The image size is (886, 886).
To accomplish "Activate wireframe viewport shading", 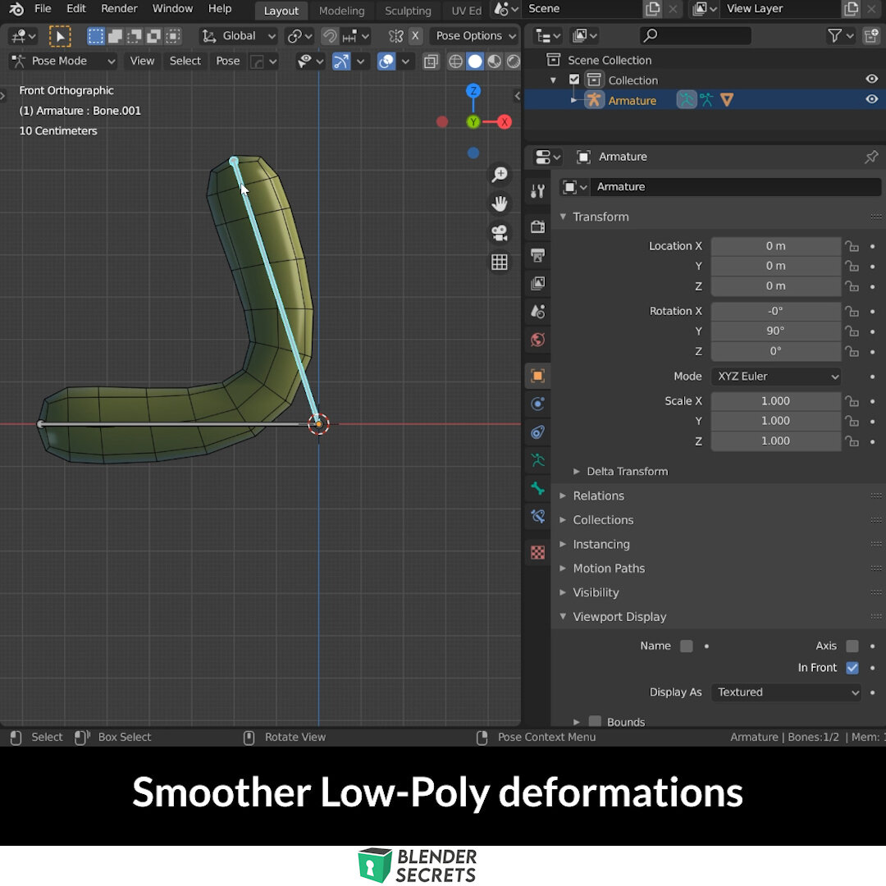I will (455, 61).
